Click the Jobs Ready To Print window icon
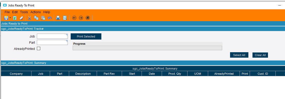 click(x=5, y=5)
